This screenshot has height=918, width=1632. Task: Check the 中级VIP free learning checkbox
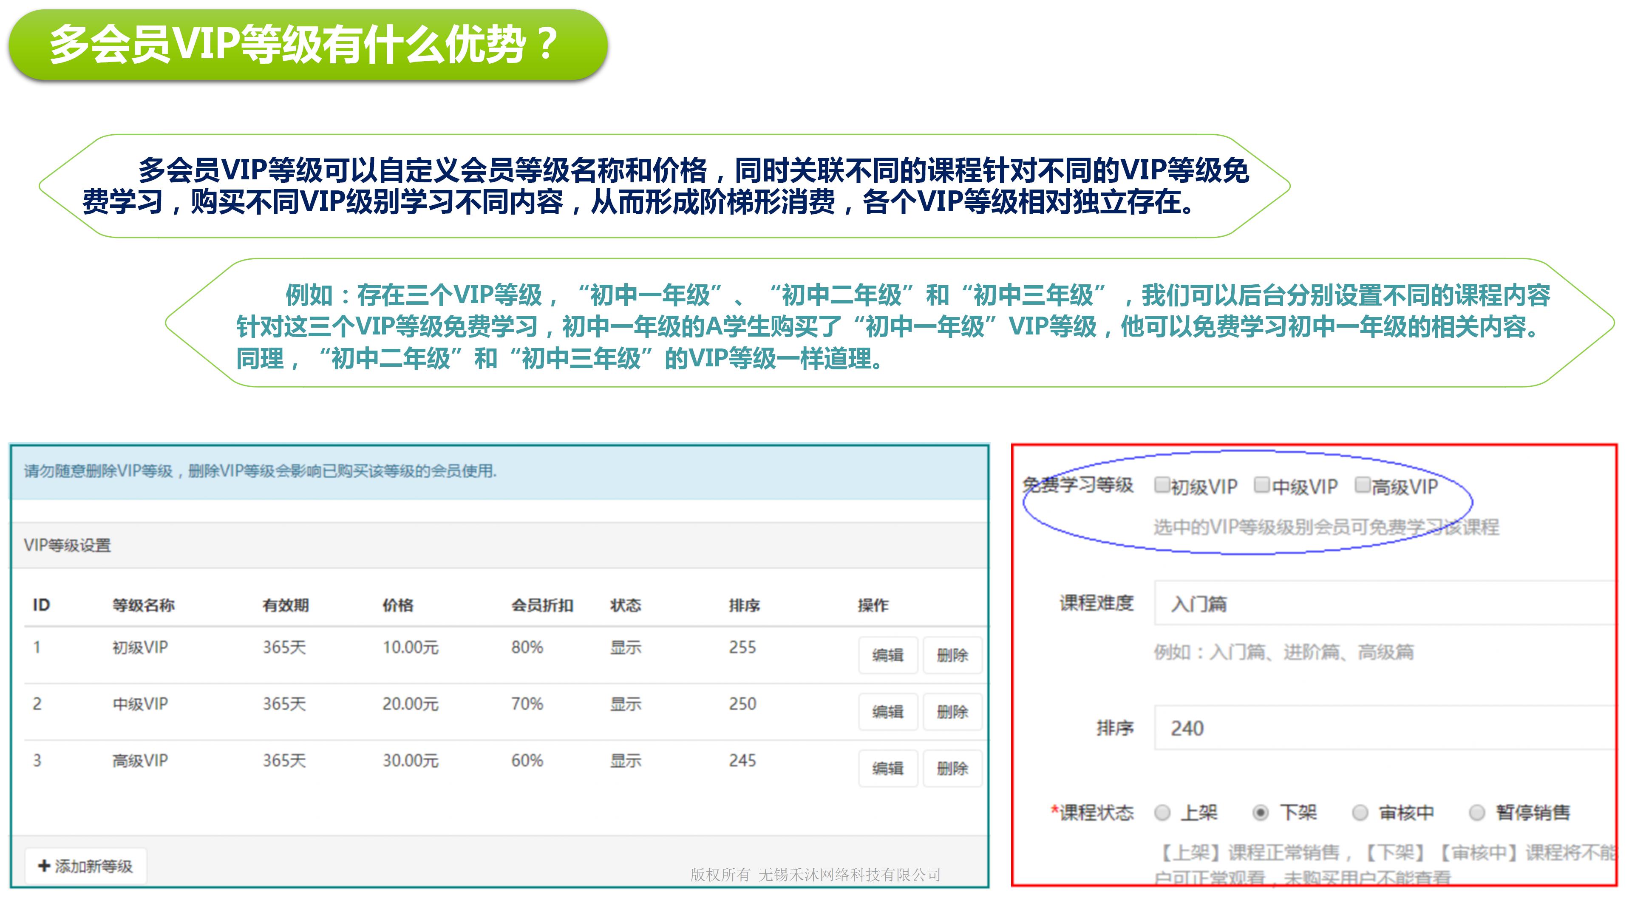tap(1261, 485)
